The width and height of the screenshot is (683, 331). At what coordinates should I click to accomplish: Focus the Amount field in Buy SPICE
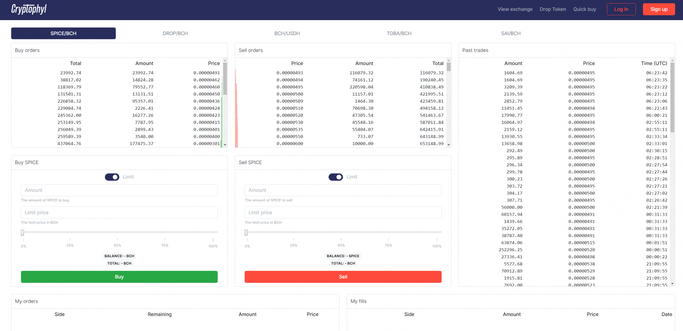(119, 190)
